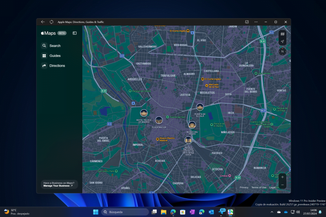This screenshot has width=326, height=217.
Task: Click the Parque de El Retiro marker
Action: click(x=212, y=125)
